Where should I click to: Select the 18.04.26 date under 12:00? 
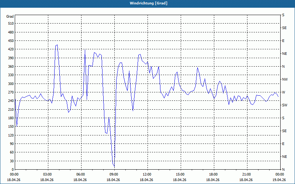click(146, 180)
